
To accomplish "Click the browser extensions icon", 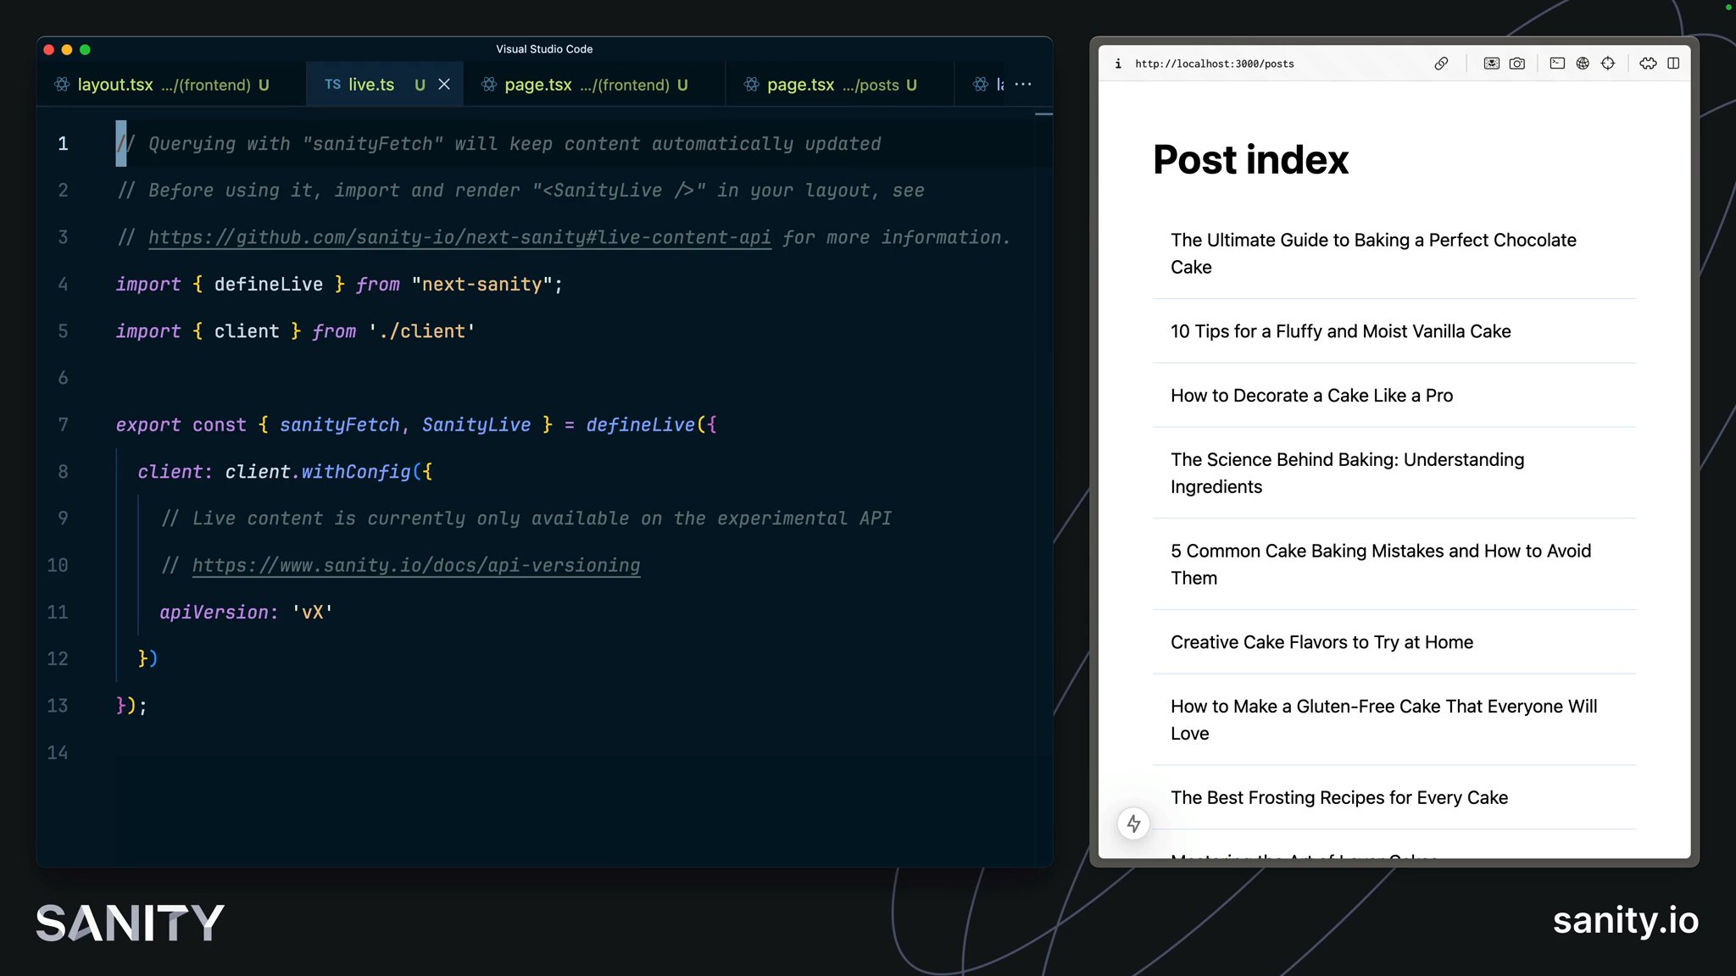I will (x=1648, y=64).
